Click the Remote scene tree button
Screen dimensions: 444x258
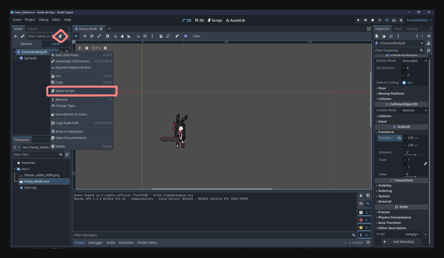[27, 44]
